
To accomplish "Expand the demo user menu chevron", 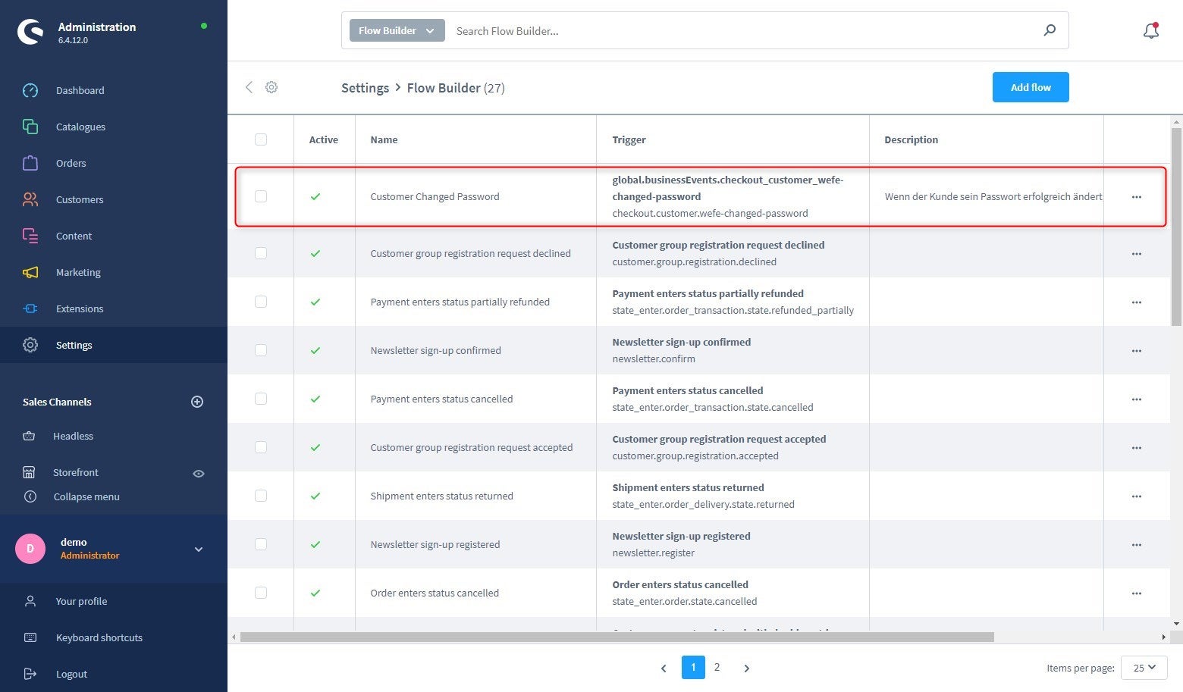I will click(x=199, y=550).
